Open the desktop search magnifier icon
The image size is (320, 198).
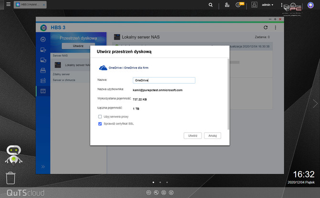[211, 5]
